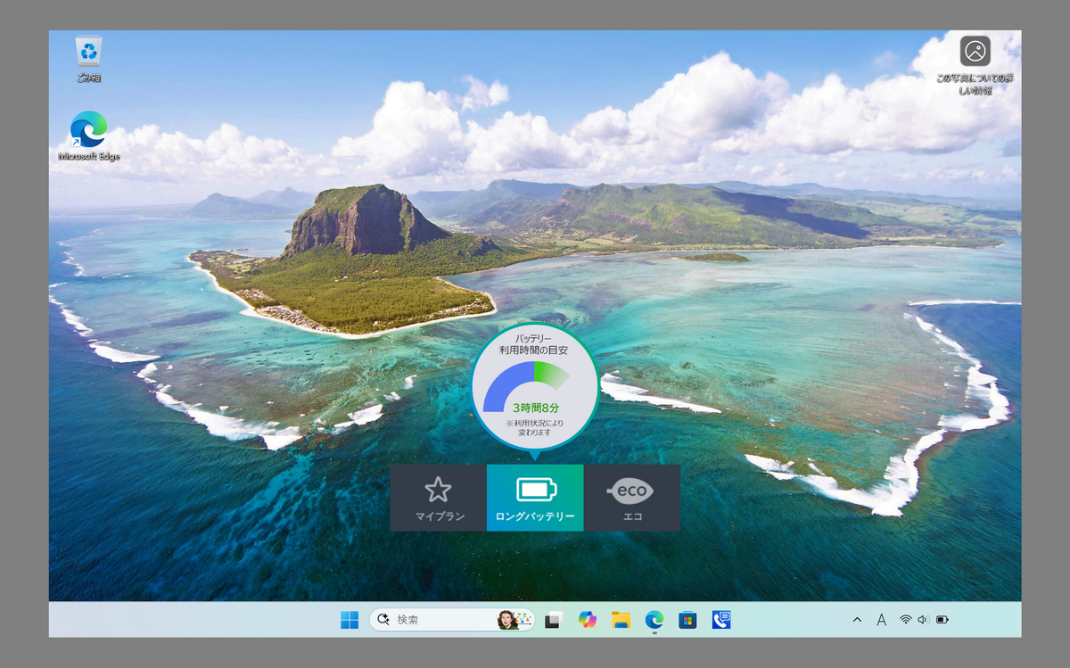This screenshot has height=668, width=1070.
Task: Select the マイプラン star power plan
Action: [438, 498]
